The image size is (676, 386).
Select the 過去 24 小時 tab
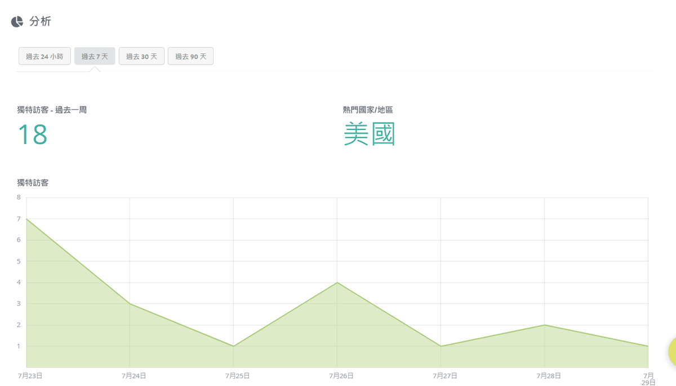(45, 56)
